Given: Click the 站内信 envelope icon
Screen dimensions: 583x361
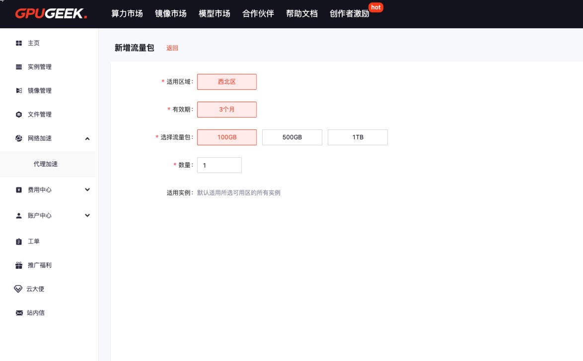Looking at the screenshot, I should point(19,313).
